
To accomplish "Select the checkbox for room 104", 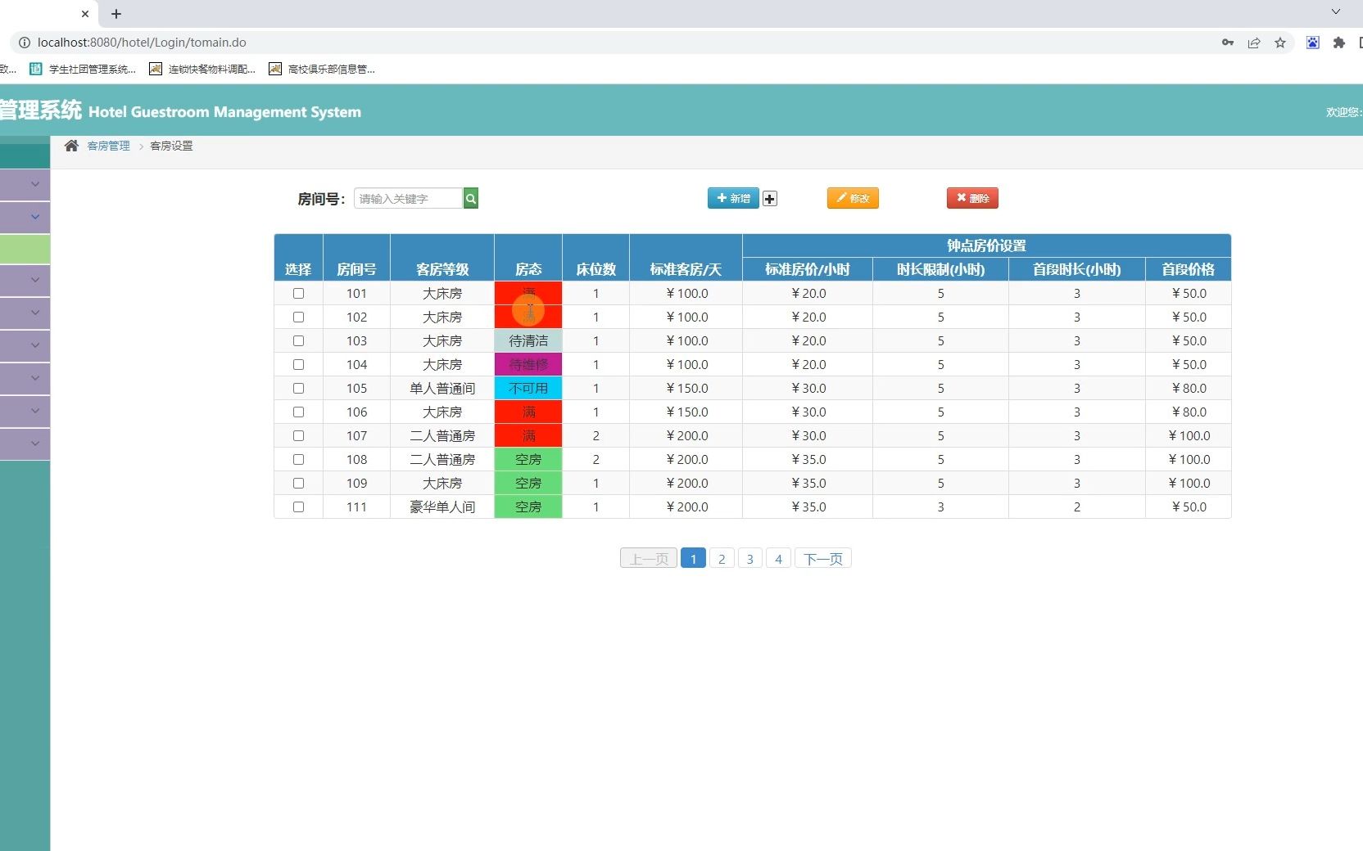I will [298, 364].
